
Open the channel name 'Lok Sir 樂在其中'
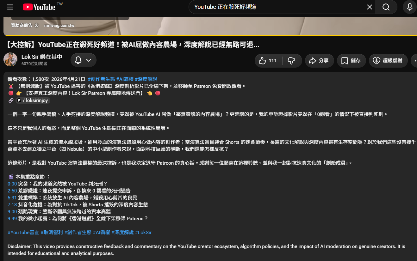coord(42,57)
